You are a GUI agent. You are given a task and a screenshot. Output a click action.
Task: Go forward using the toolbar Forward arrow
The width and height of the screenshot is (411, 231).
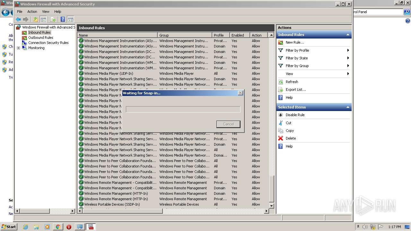26,20
